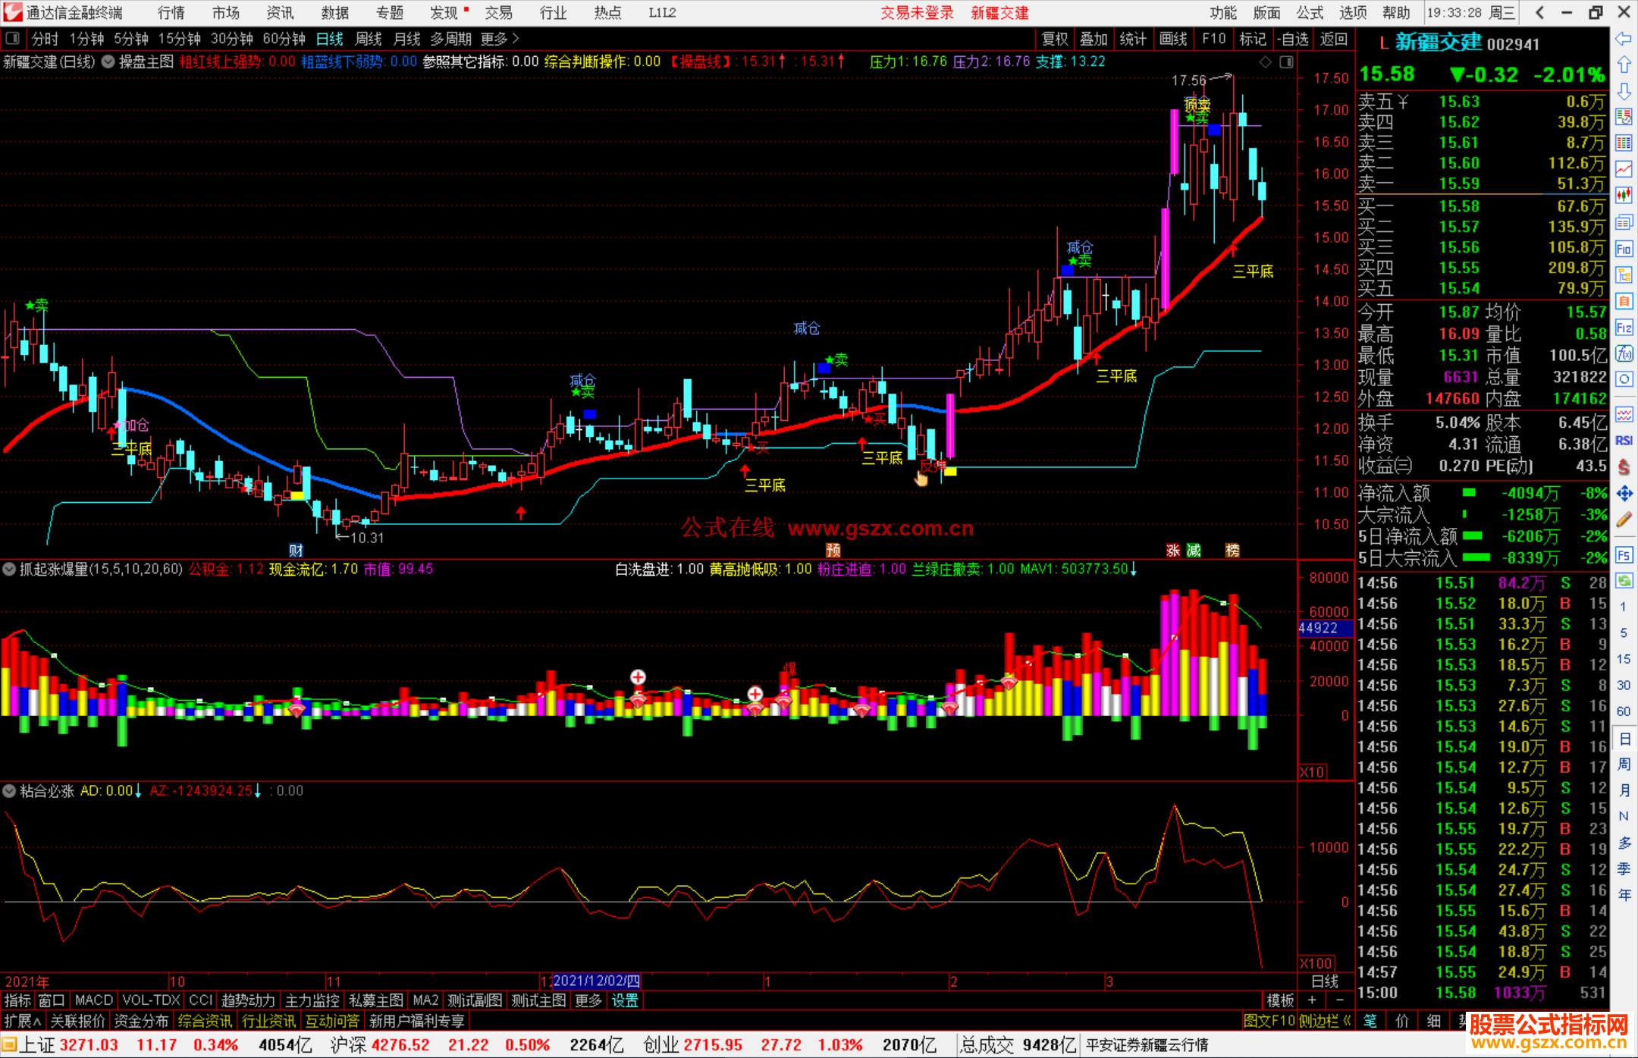Switch to 5-minute period in sidebar
This screenshot has height=1058, width=1638.
pos(1624,633)
